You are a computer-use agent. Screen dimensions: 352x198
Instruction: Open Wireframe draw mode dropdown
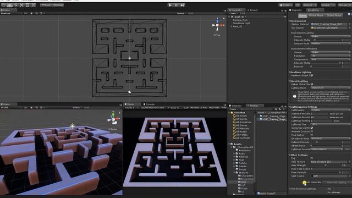tap(11, 13)
